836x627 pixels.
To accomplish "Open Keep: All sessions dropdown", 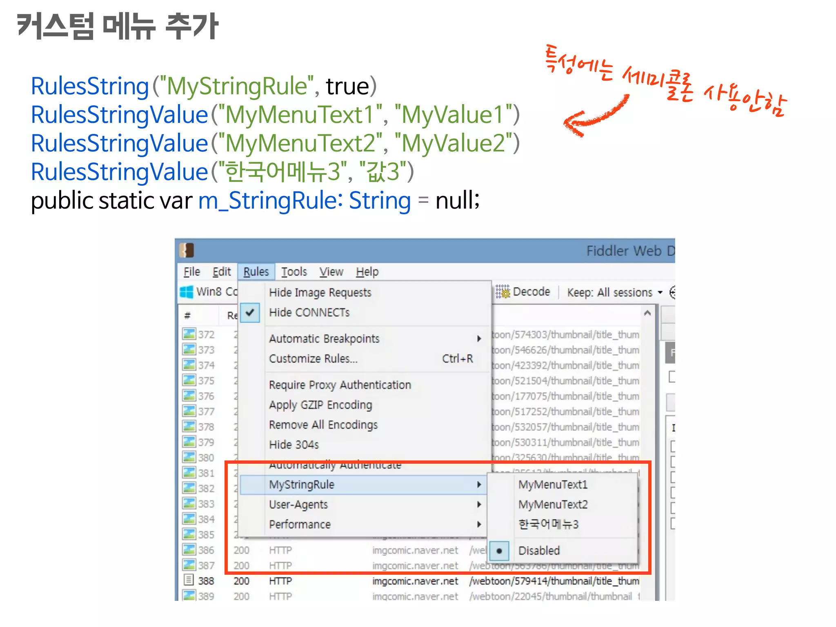I will (x=614, y=292).
